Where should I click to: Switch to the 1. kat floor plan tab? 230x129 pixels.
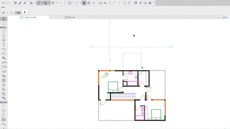click(x=28, y=17)
